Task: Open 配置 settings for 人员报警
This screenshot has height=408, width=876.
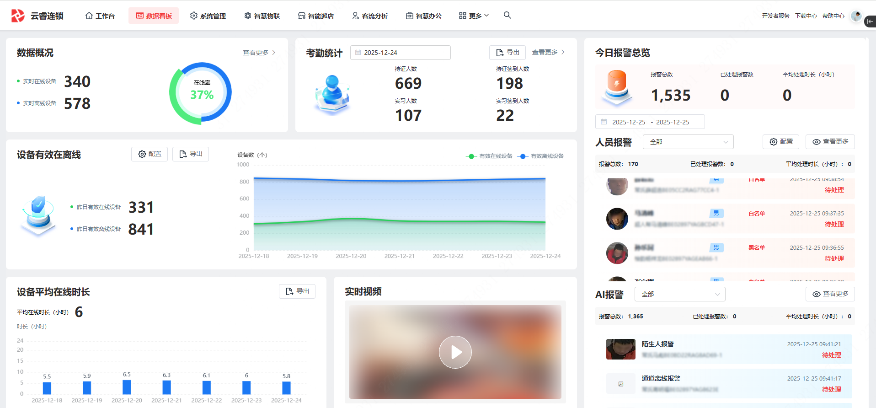Action: [x=781, y=142]
